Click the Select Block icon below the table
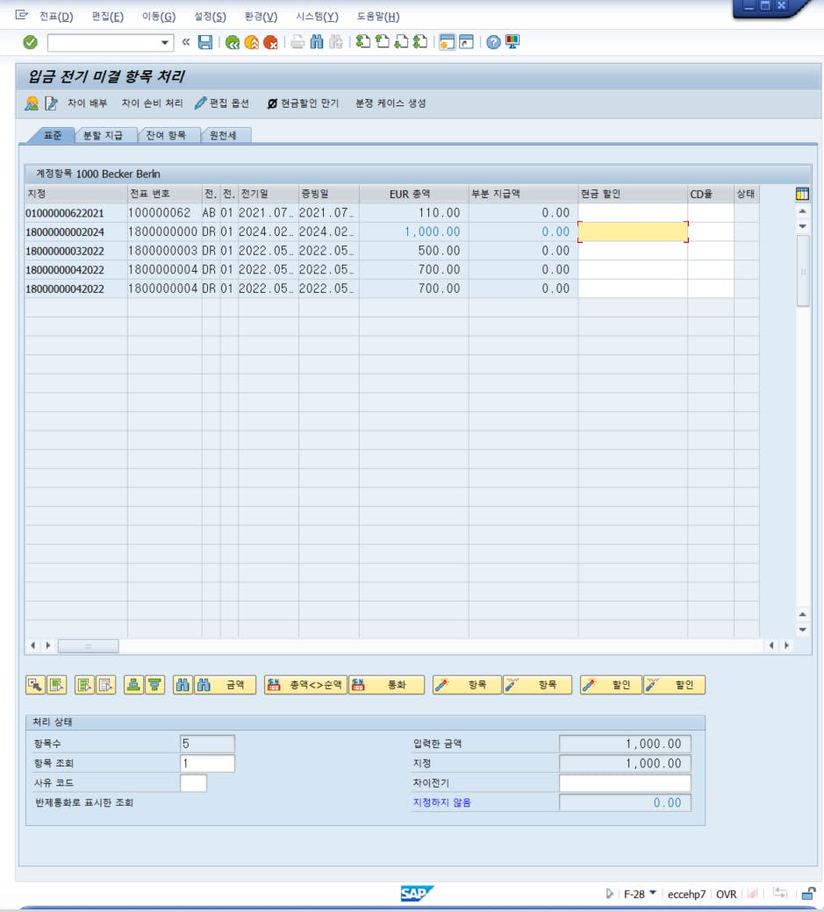 tap(56, 685)
